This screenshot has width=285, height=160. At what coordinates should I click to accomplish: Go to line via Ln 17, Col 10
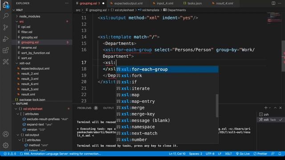click(177, 154)
